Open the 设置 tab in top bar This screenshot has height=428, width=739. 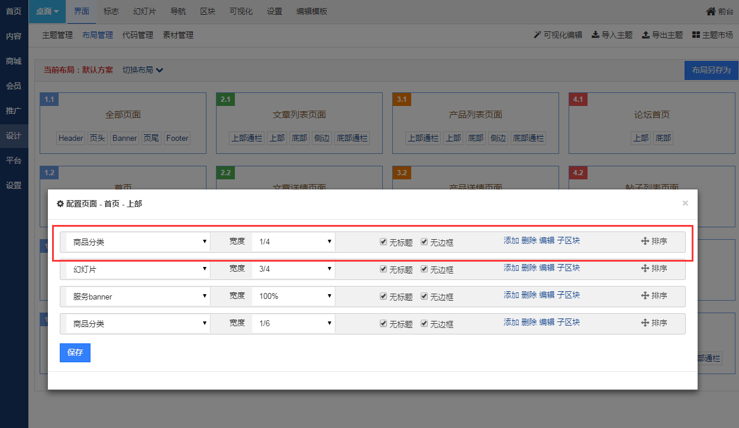[275, 11]
